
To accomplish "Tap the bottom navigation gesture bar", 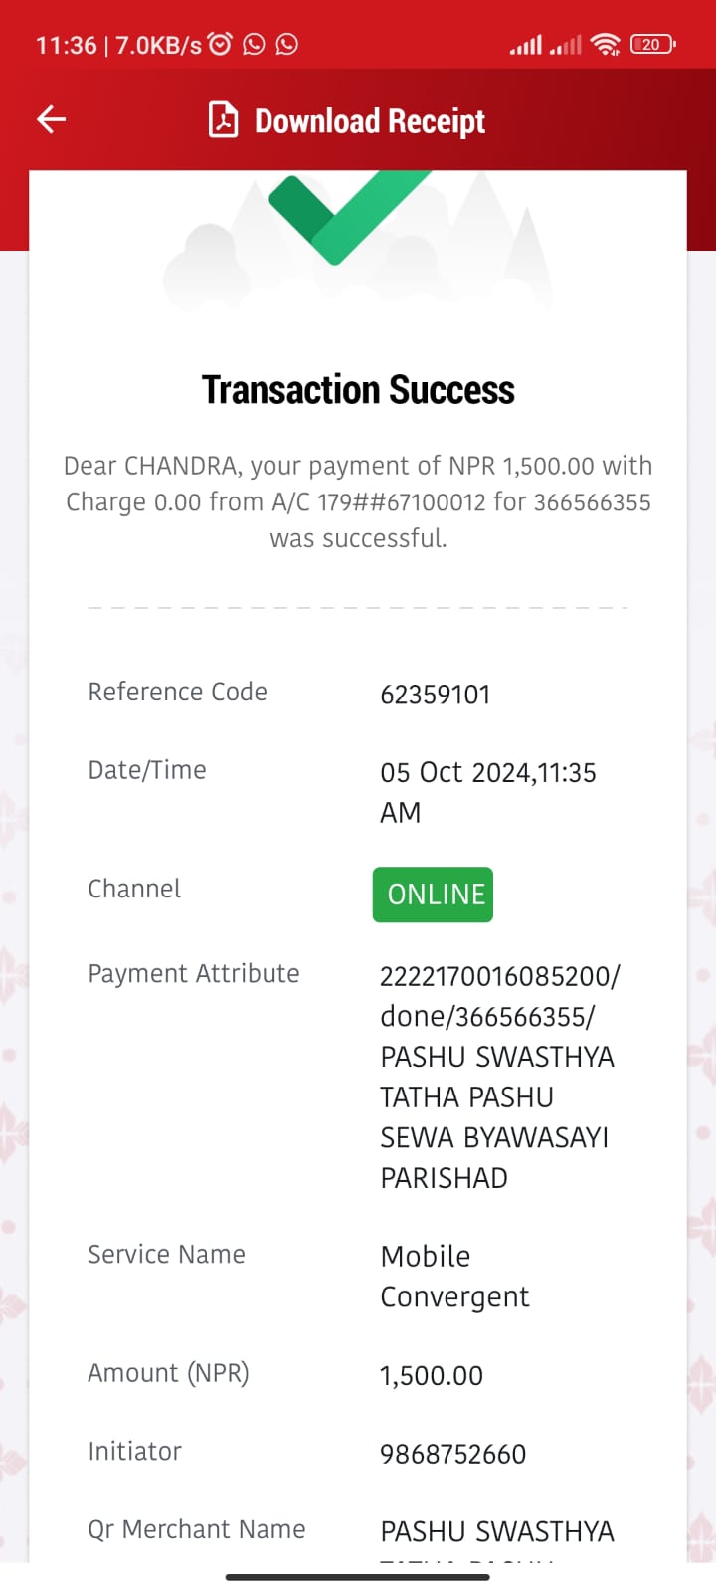I will point(358,1577).
